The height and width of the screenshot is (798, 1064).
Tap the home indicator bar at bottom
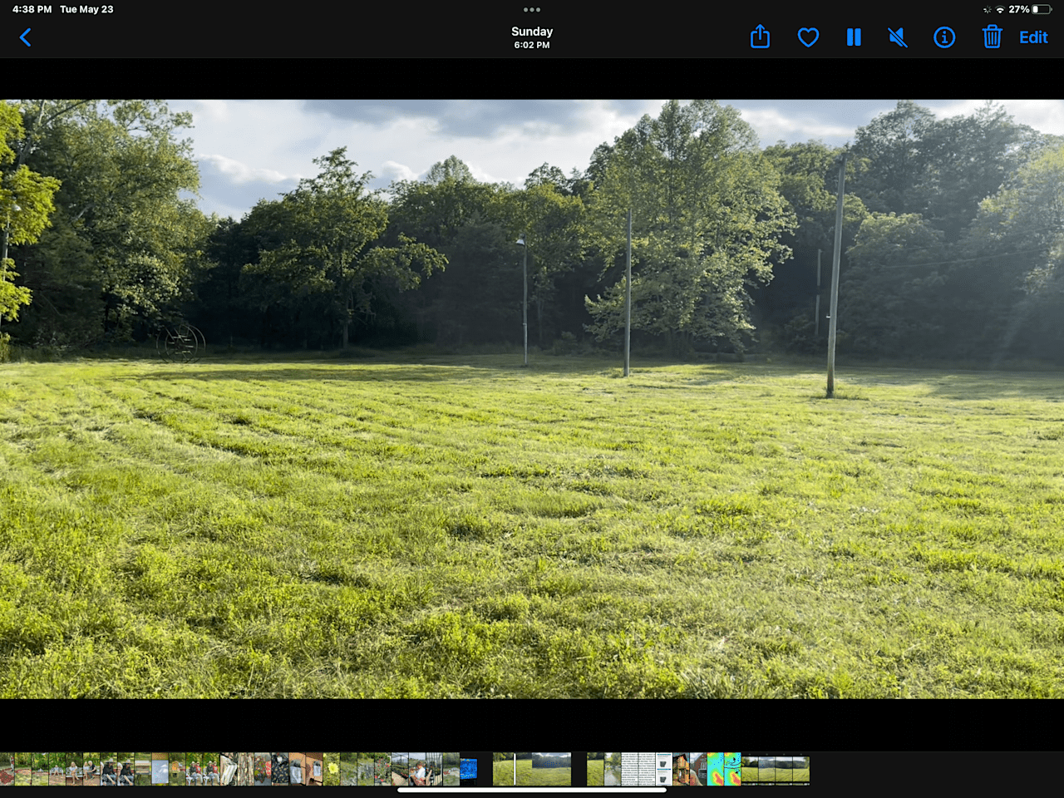pos(532,790)
